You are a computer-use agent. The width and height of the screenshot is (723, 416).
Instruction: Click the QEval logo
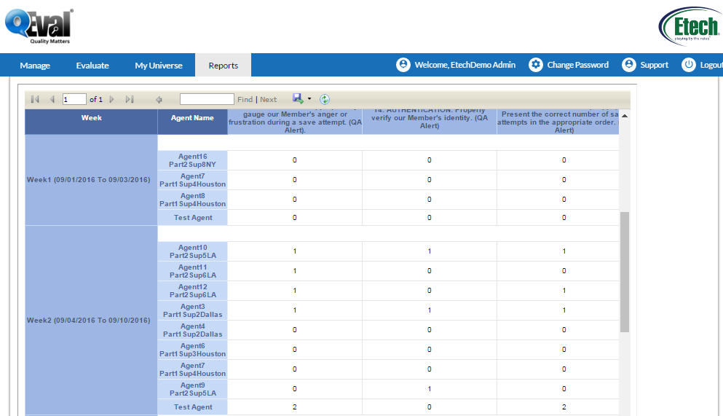point(39,26)
